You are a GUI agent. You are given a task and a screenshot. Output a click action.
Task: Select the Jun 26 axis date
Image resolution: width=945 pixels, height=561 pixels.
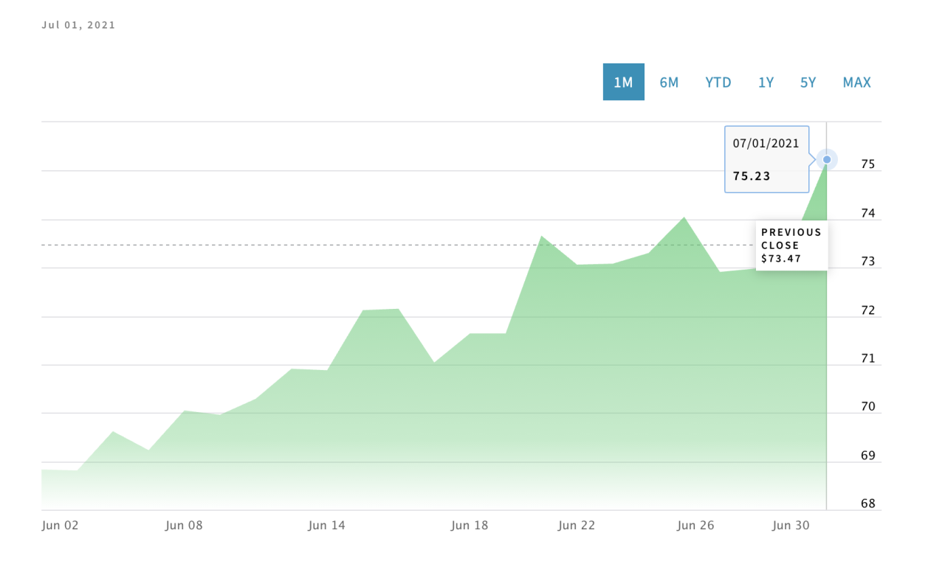tap(696, 526)
